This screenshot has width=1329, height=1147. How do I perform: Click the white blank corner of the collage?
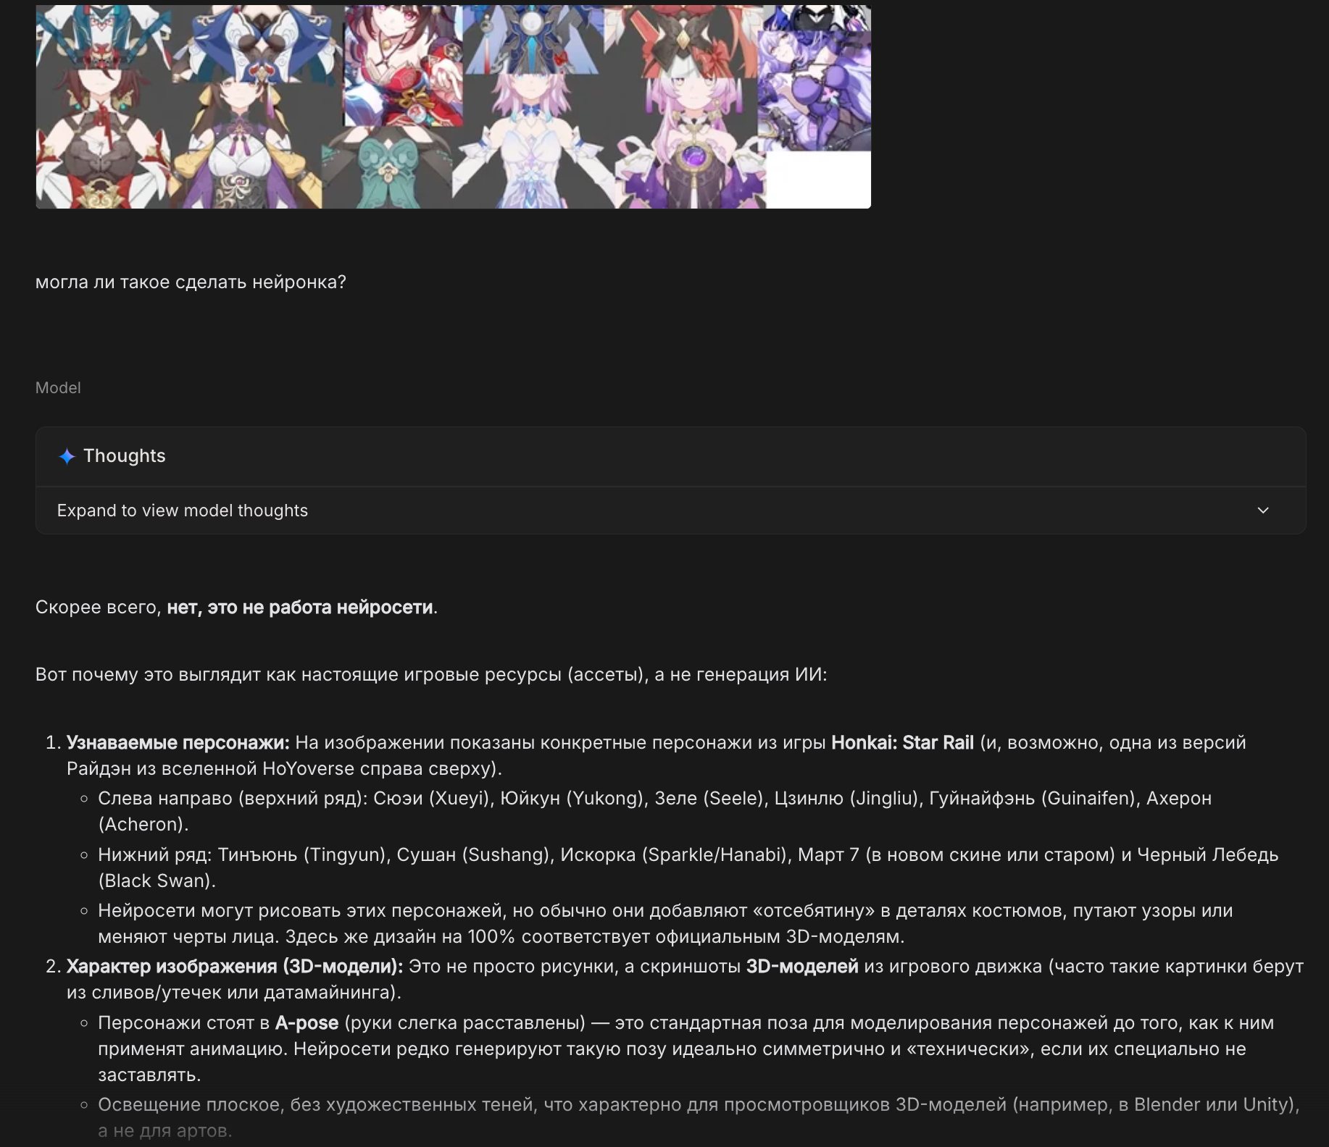point(819,180)
